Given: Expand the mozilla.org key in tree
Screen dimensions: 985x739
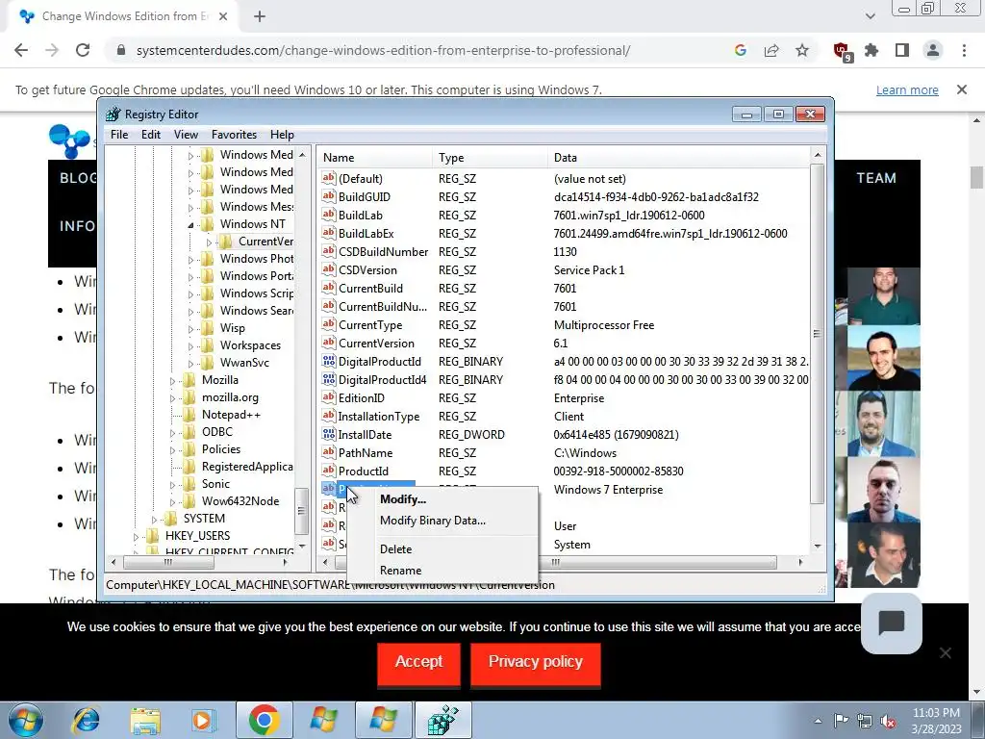Looking at the screenshot, I should pyautogui.click(x=172, y=397).
